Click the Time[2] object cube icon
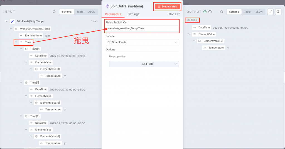The width and height of the screenshot is (285, 149). [26, 116]
